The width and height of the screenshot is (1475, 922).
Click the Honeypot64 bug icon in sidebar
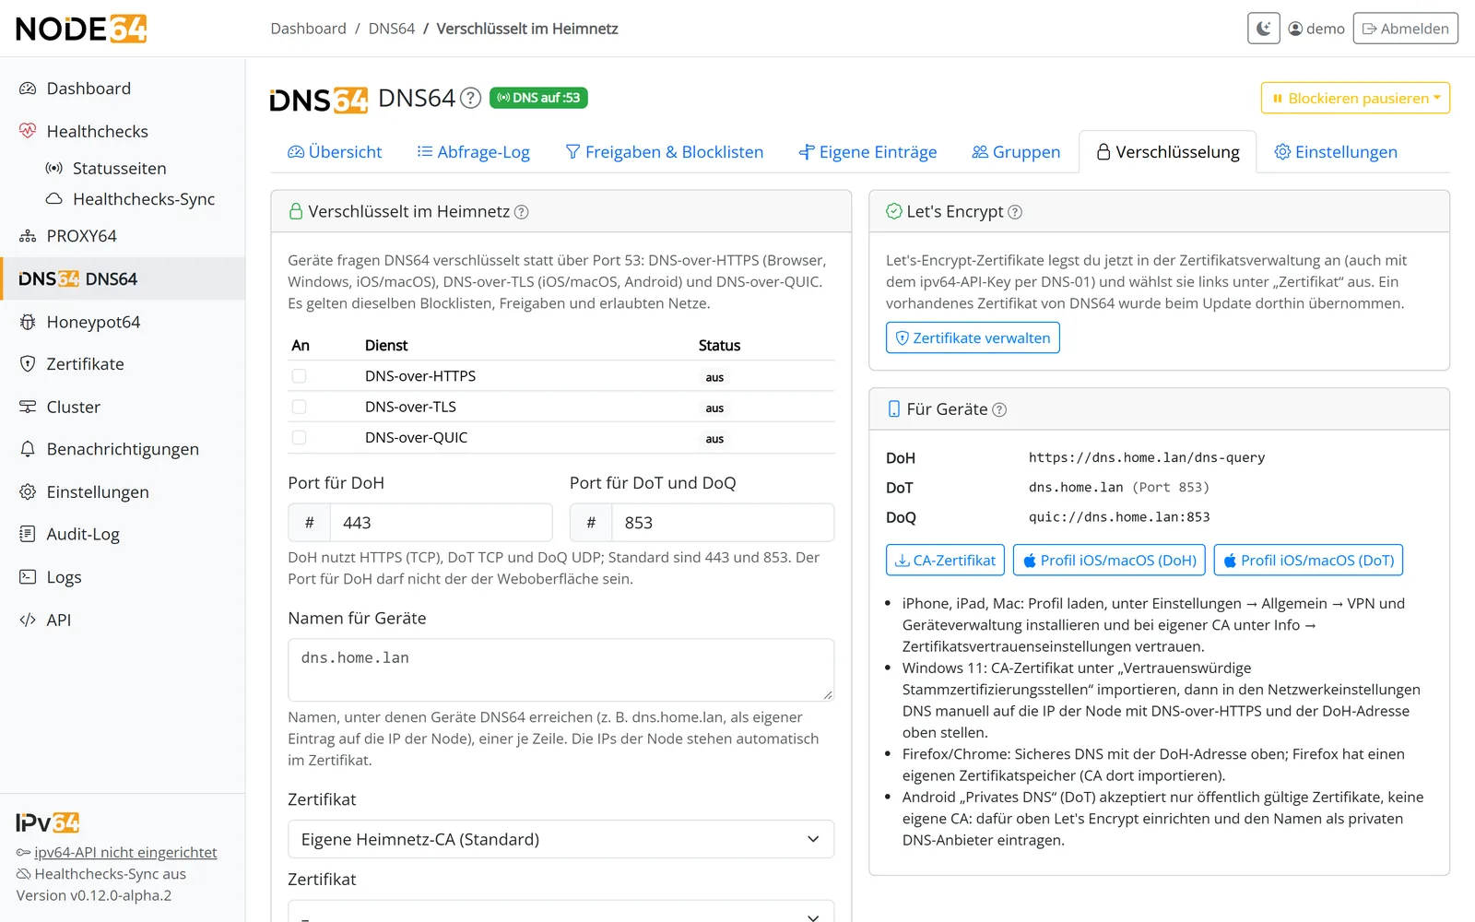pos(28,322)
